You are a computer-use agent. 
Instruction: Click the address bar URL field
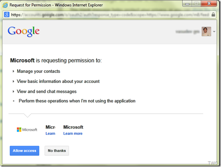coord(110,15)
